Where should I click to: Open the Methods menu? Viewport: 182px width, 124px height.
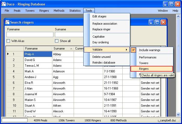pyautogui.click(x=59, y=11)
